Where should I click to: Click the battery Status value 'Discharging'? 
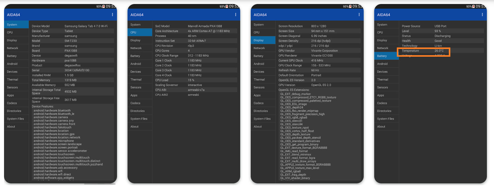(x=442, y=36)
